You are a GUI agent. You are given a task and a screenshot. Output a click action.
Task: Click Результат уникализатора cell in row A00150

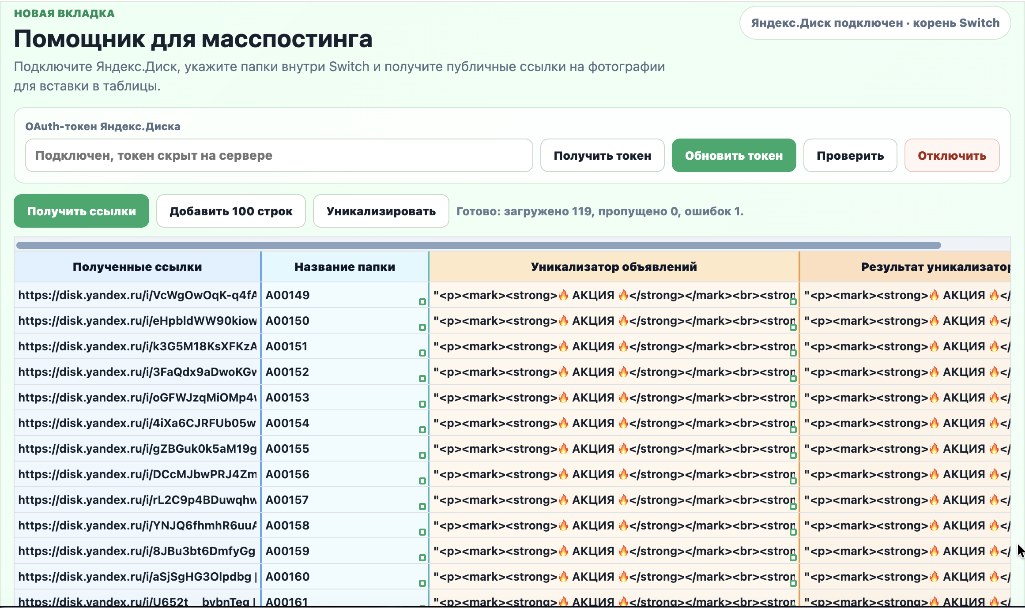click(905, 320)
